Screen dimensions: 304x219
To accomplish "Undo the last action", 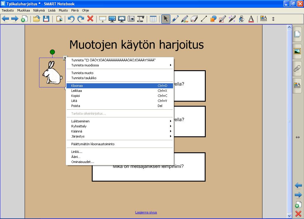I will tap(71, 19).
